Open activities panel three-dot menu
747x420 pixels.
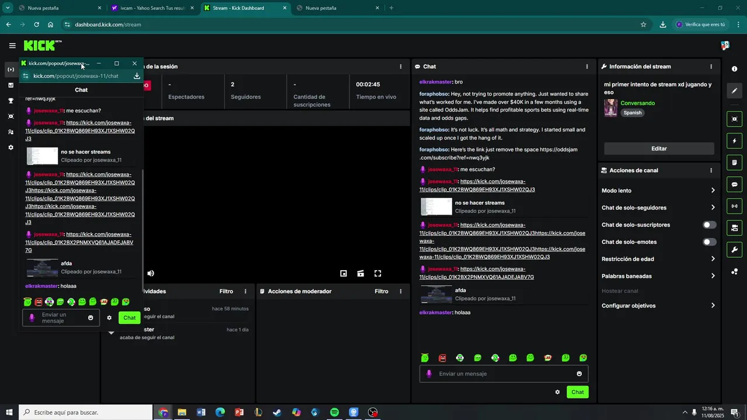[x=245, y=291]
